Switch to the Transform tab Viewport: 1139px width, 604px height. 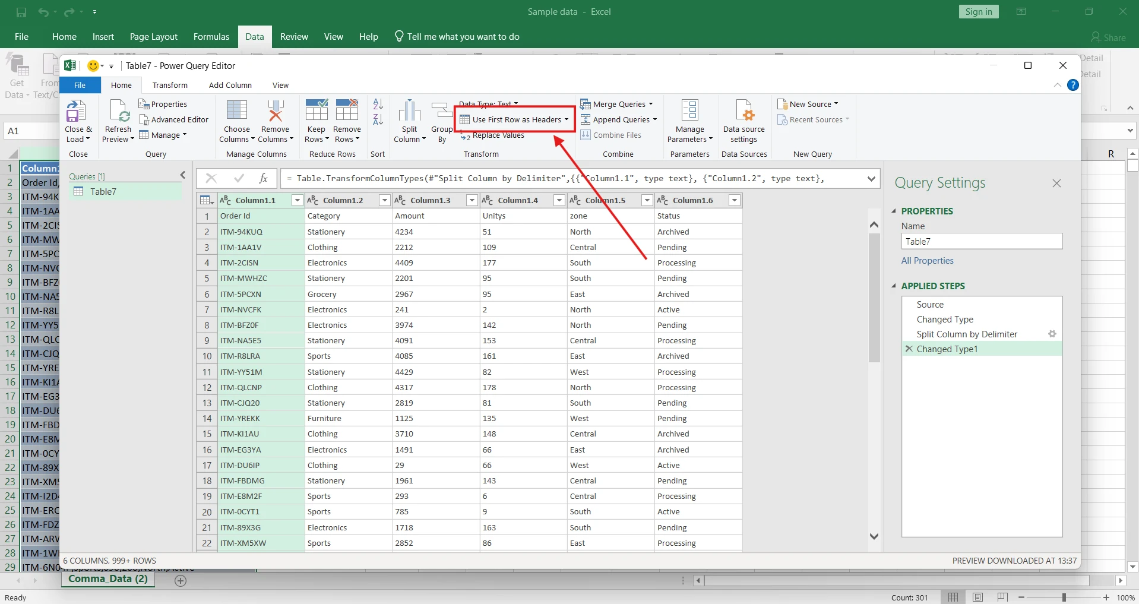(x=170, y=86)
